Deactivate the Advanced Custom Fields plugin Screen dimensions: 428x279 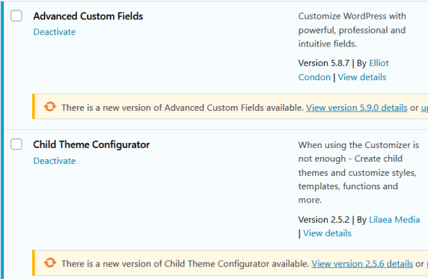(x=55, y=32)
